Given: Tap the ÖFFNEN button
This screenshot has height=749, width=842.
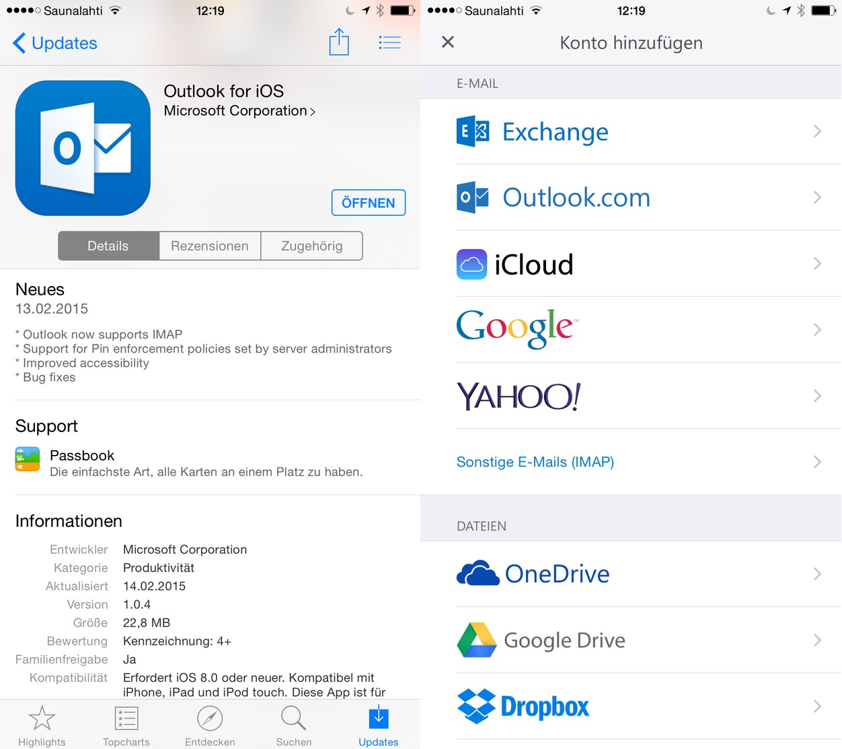Looking at the screenshot, I should tap(369, 203).
